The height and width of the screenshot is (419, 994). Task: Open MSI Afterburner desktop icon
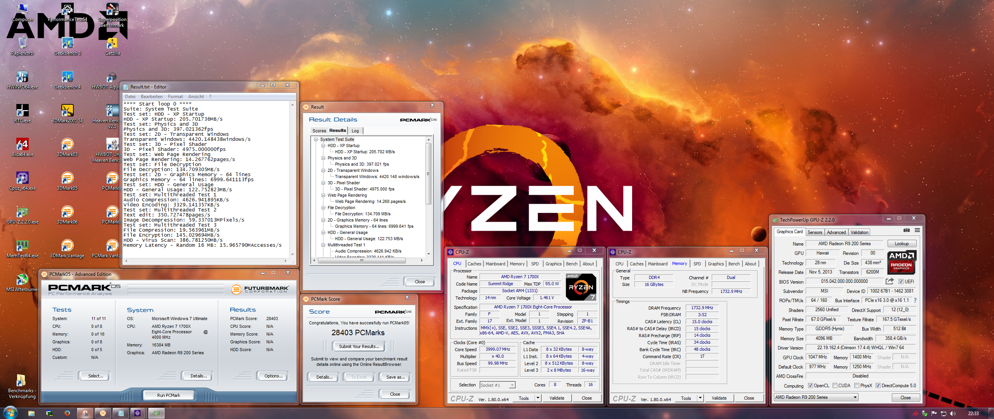point(22,283)
